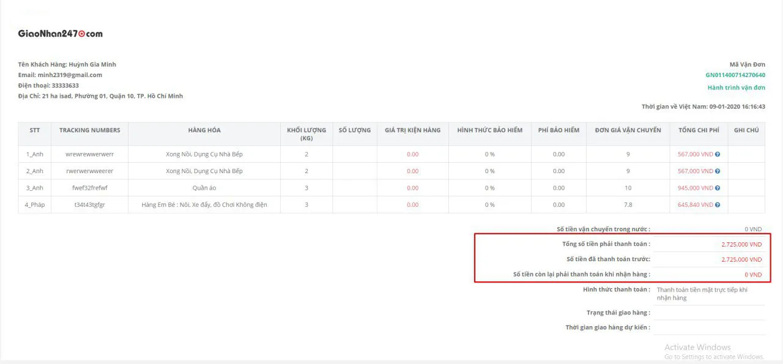783x364 pixels.
Task: Select unit price 10 cell
Action: coord(628,188)
